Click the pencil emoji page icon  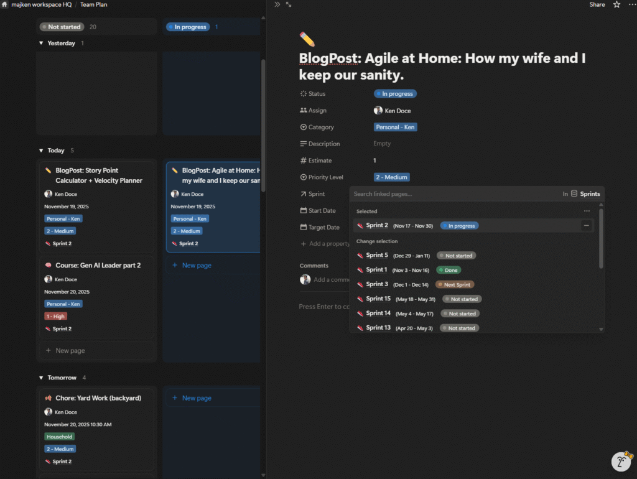[307, 39]
